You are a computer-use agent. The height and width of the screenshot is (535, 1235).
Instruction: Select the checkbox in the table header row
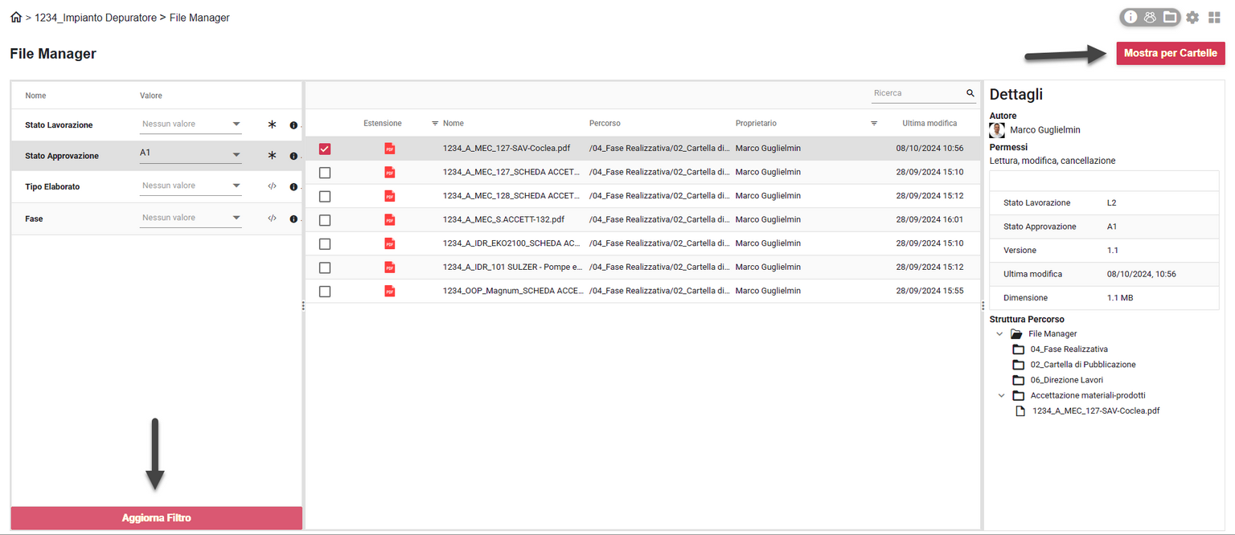[324, 123]
